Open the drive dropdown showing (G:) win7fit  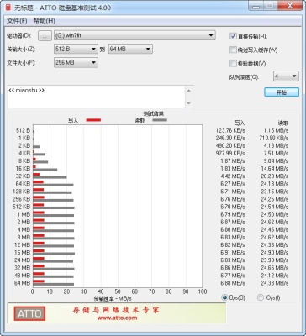coord(135,35)
